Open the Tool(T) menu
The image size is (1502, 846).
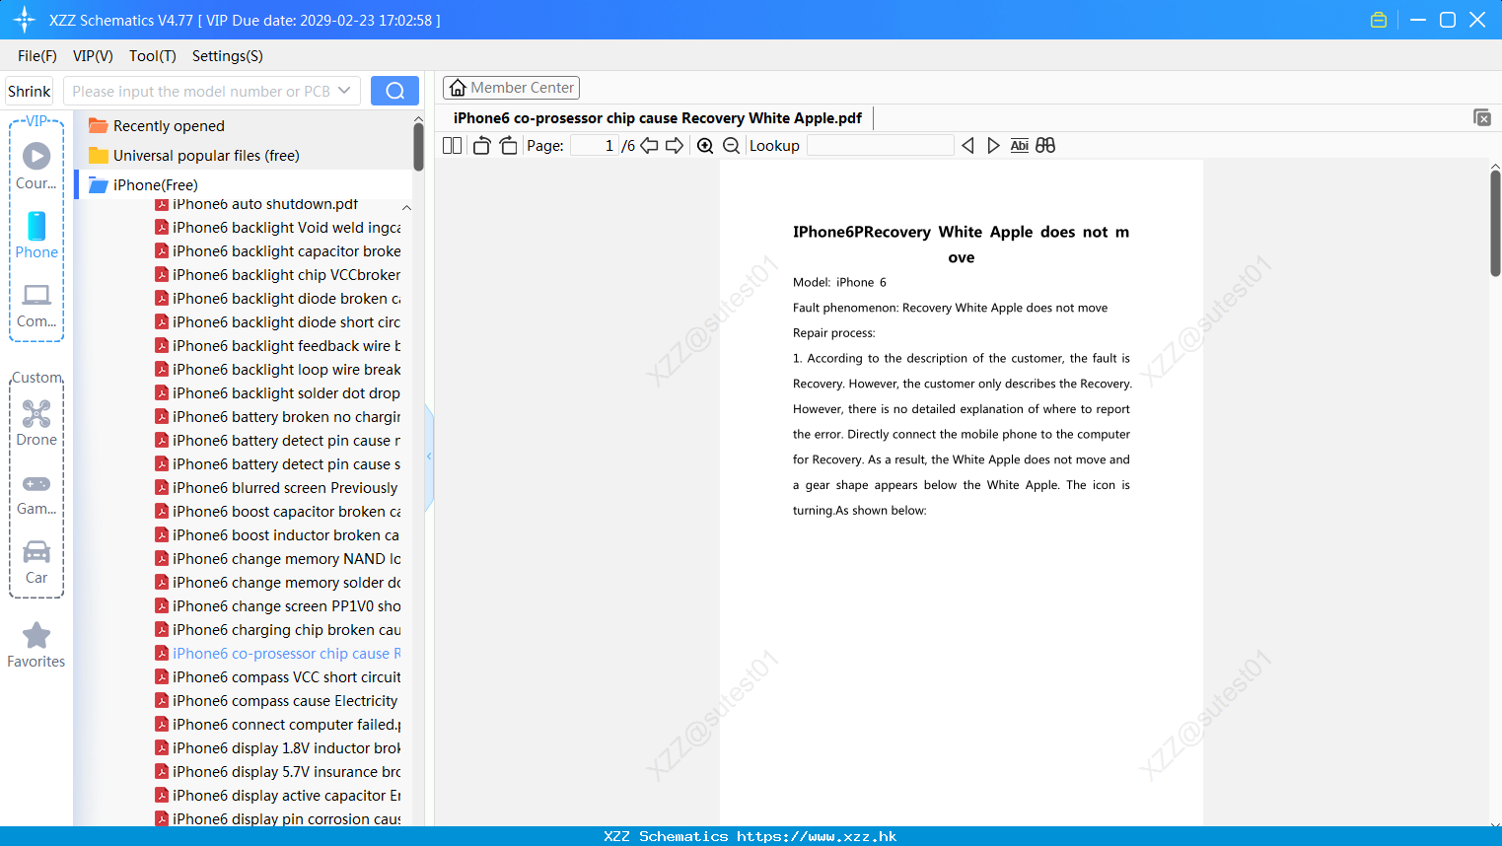tap(153, 56)
